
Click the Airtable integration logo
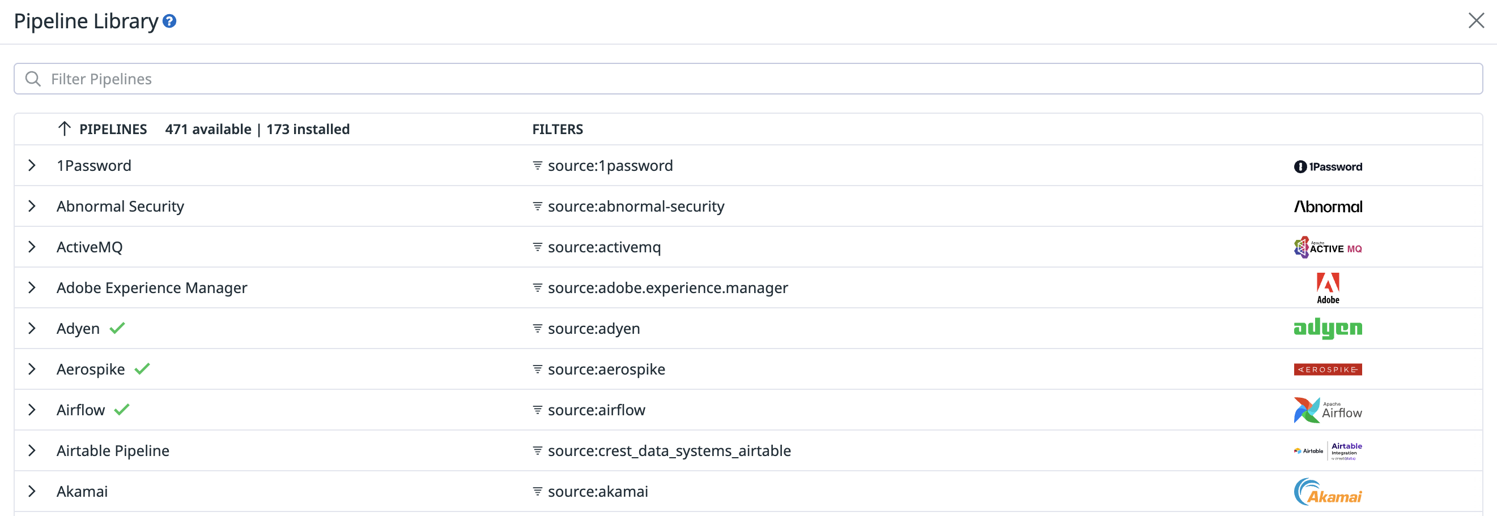1328,451
